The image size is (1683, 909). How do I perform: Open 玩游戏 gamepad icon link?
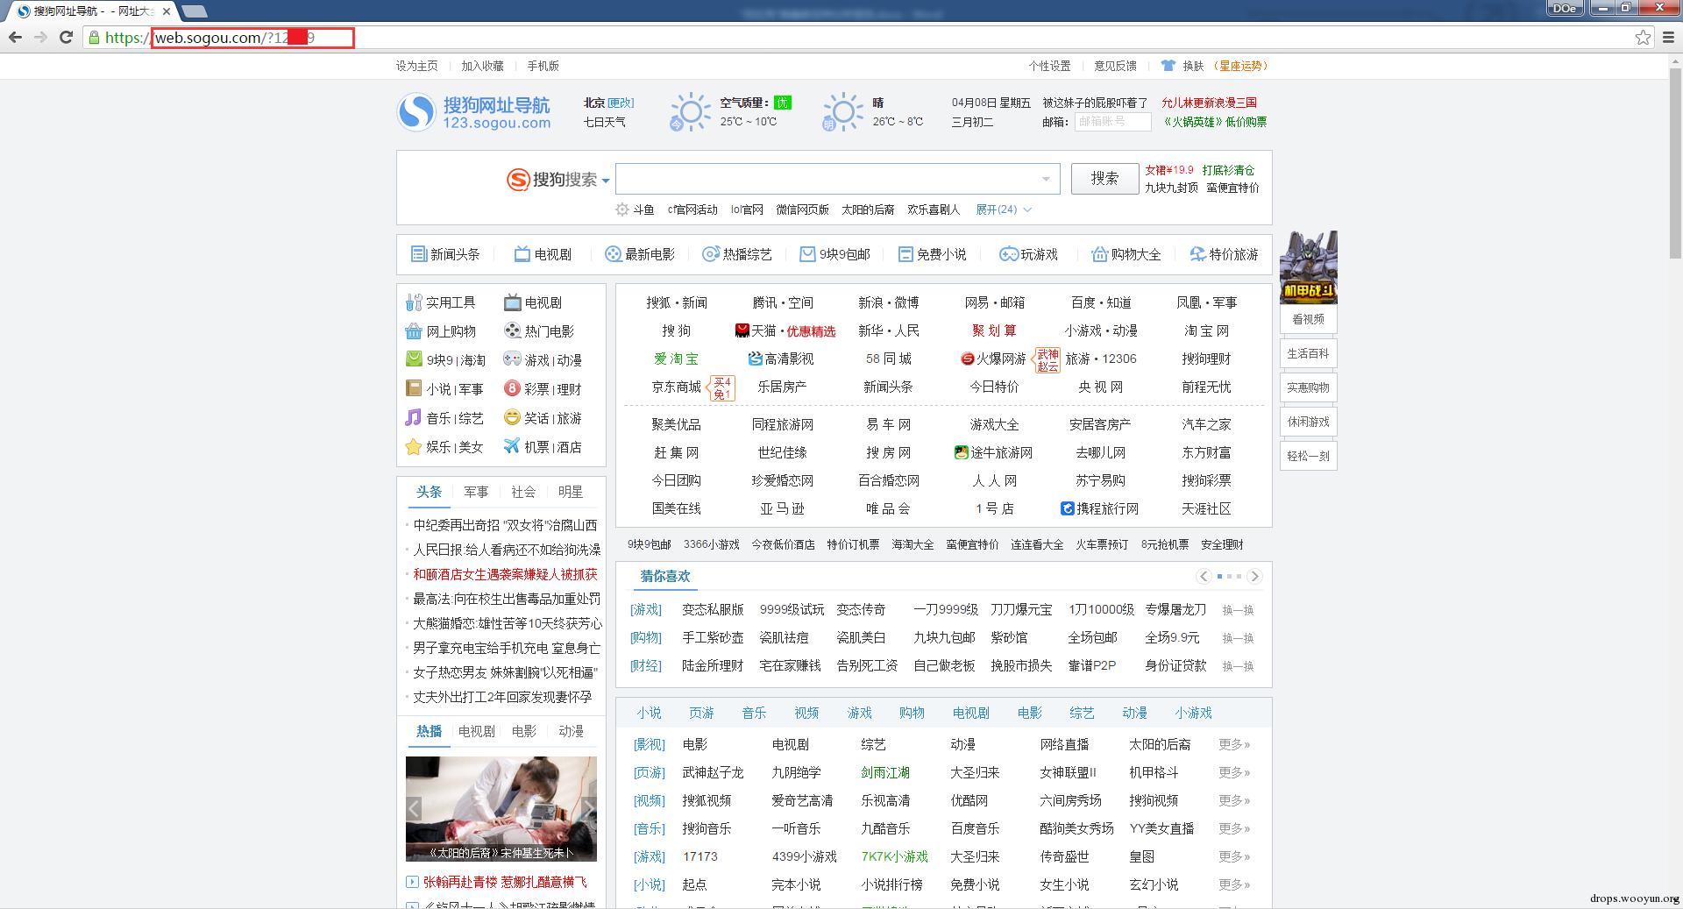[1008, 254]
